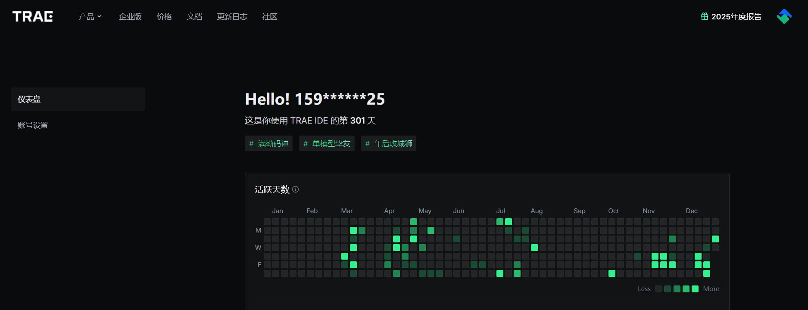This screenshot has height=310, width=808.
Task: Click the 活跃天数 title text
Action: 272,189
